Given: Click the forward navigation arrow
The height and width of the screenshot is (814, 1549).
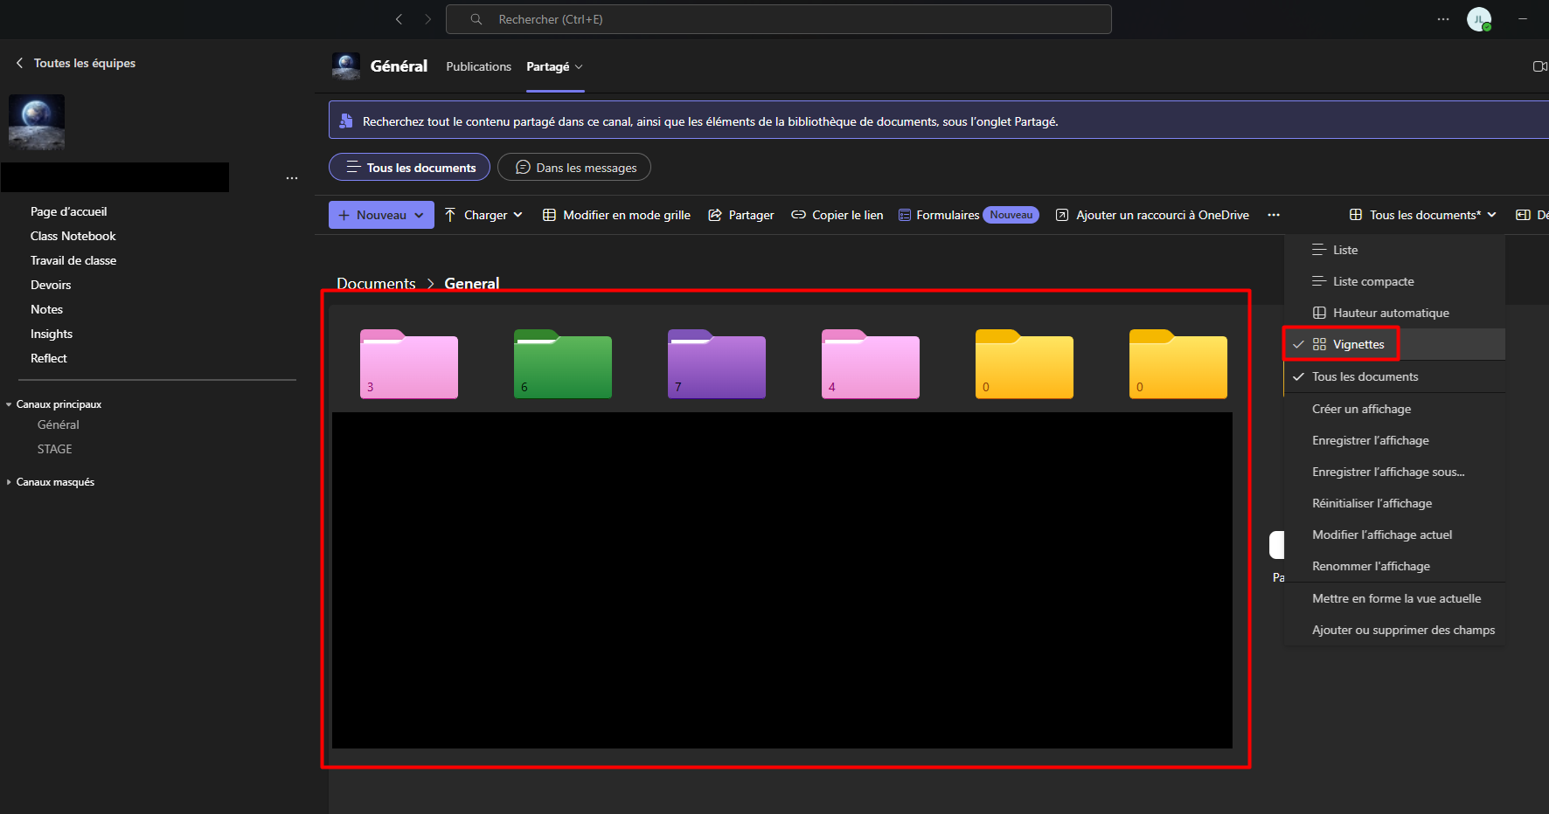Looking at the screenshot, I should click(x=427, y=19).
